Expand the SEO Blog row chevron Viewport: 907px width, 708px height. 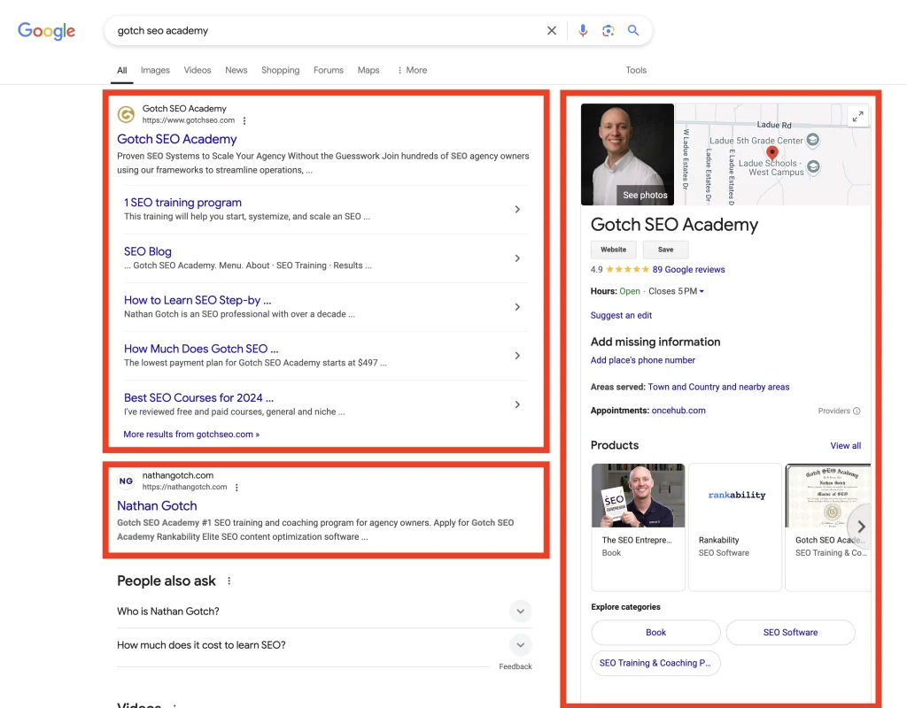click(517, 258)
